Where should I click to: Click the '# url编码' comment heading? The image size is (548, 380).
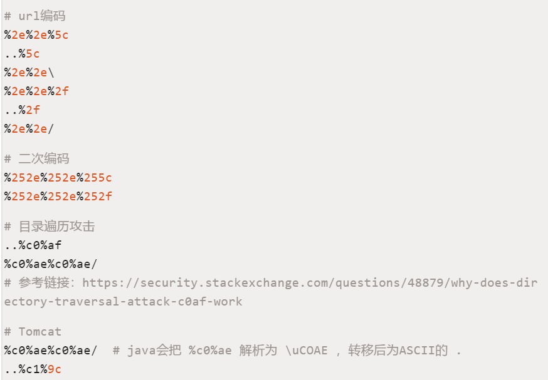[34, 16]
